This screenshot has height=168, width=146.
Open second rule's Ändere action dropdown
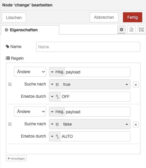[30, 112]
